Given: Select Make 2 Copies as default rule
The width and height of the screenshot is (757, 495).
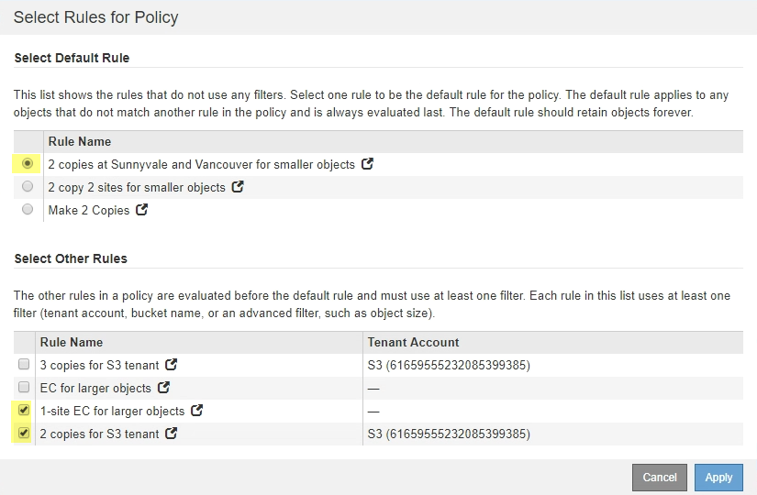Looking at the screenshot, I should click(28, 210).
